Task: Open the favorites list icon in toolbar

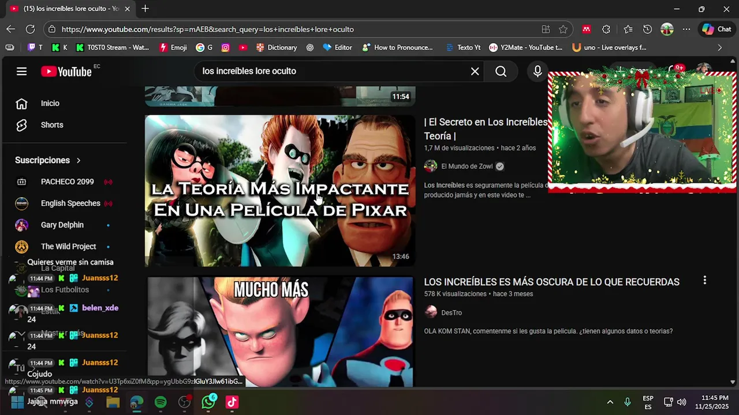Action: pyautogui.click(x=628, y=29)
